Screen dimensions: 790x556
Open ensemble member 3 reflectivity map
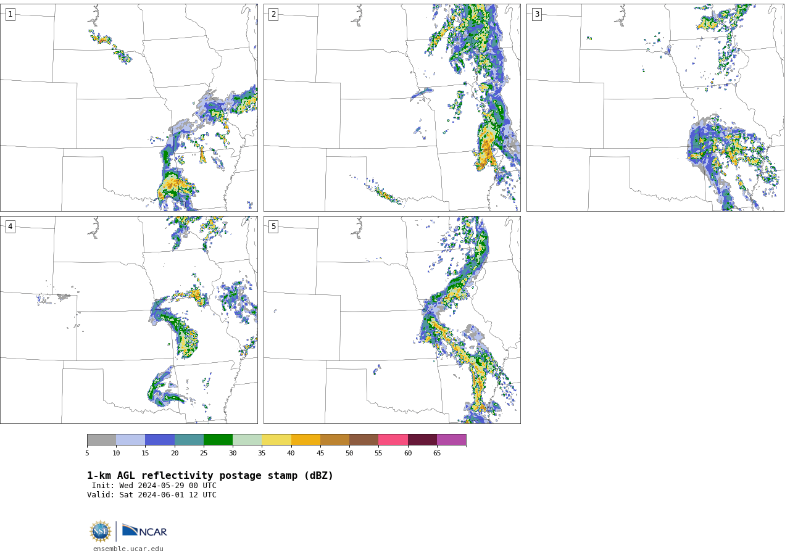[x=655, y=107]
